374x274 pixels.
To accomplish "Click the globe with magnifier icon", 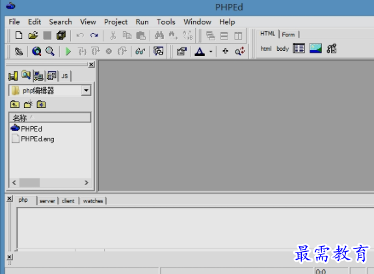I will click(x=36, y=51).
